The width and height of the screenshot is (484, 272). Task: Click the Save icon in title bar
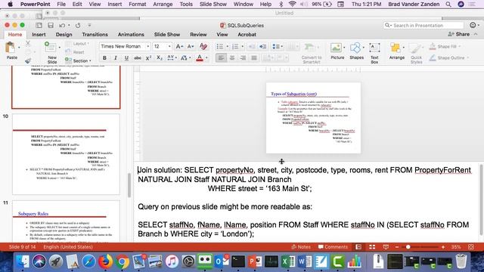pos(51,25)
